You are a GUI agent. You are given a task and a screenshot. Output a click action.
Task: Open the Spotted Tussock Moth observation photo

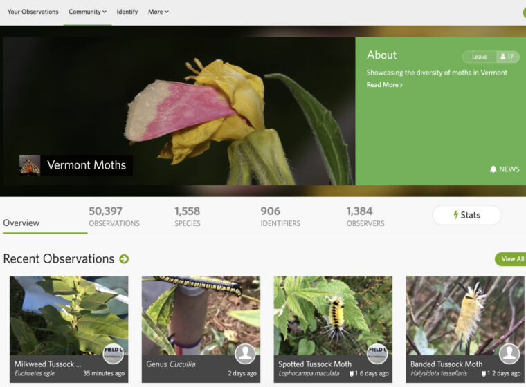333,315
